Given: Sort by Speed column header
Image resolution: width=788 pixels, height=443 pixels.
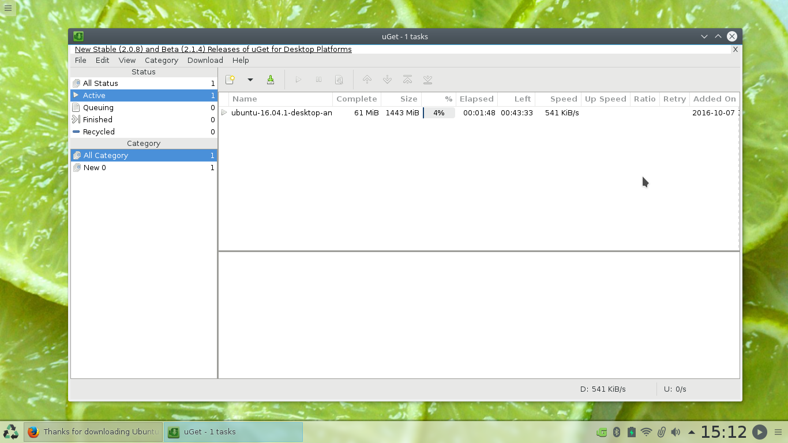Looking at the screenshot, I should coord(558,99).
